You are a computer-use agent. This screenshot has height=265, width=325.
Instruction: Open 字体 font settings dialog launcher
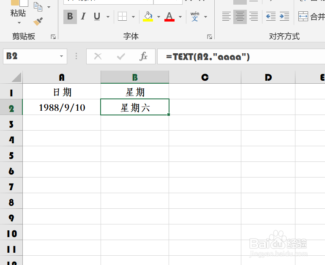pyautogui.click(x=210, y=37)
